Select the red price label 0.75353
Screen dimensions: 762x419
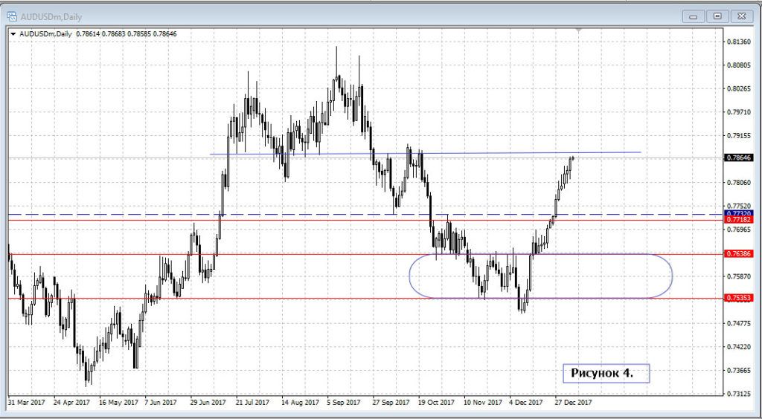tap(738, 298)
